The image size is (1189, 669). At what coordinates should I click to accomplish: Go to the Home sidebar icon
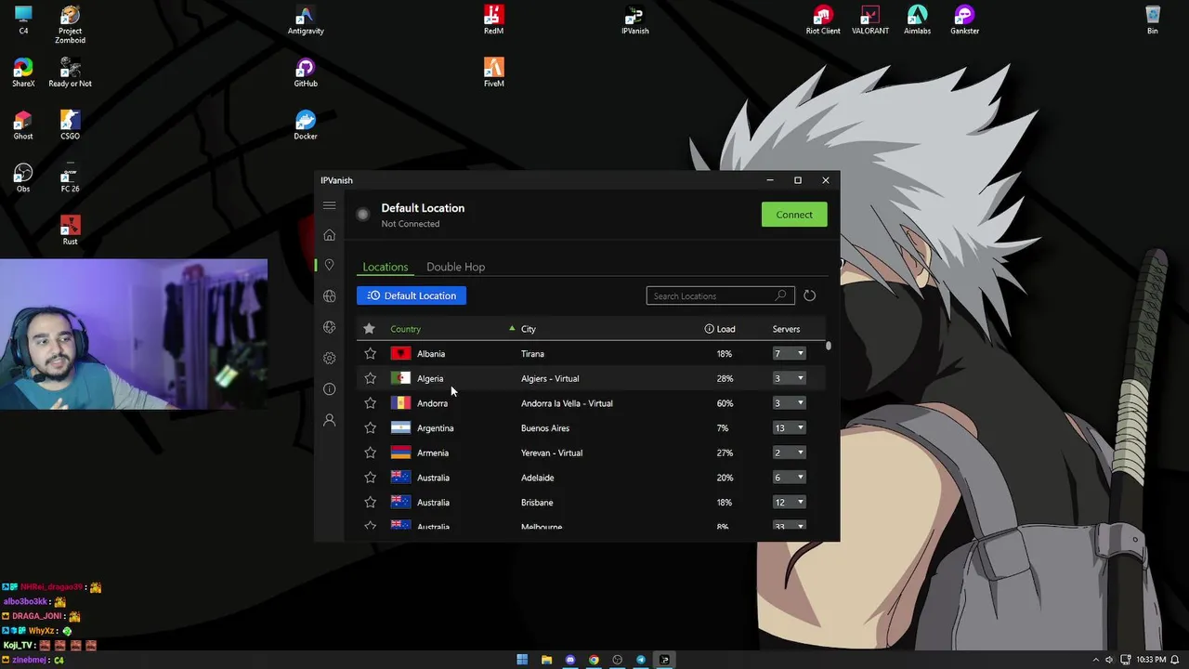(x=329, y=235)
